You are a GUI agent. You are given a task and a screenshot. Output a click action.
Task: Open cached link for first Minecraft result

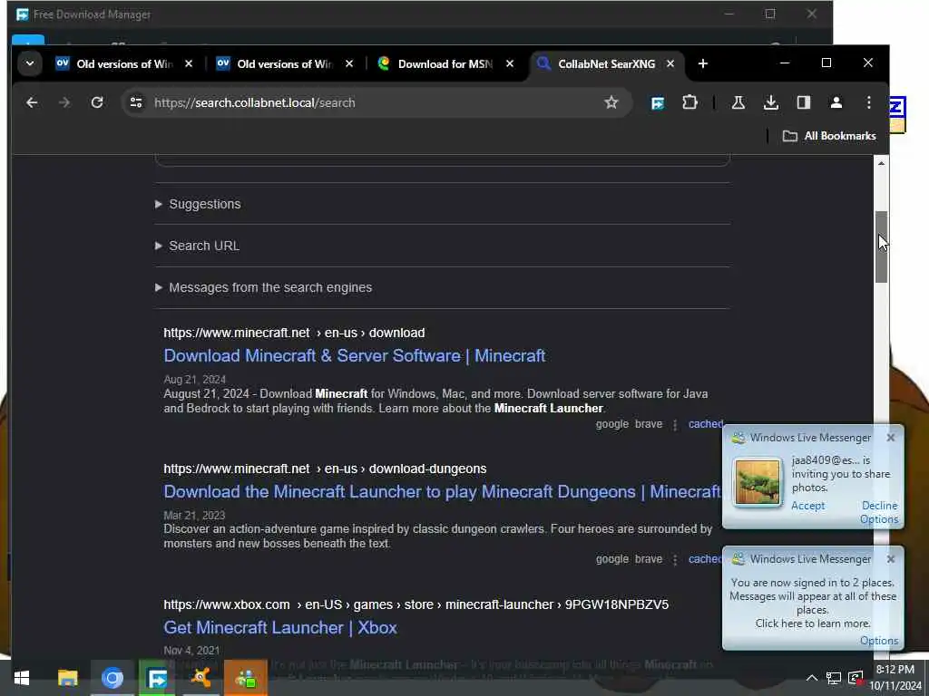click(x=705, y=424)
